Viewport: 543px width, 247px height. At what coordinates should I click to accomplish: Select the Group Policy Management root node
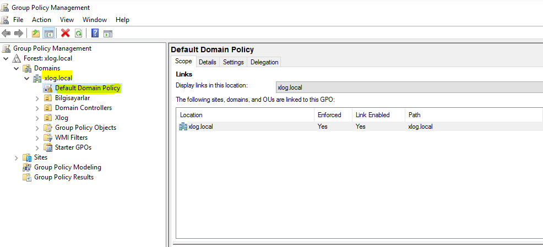(x=52, y=48)
